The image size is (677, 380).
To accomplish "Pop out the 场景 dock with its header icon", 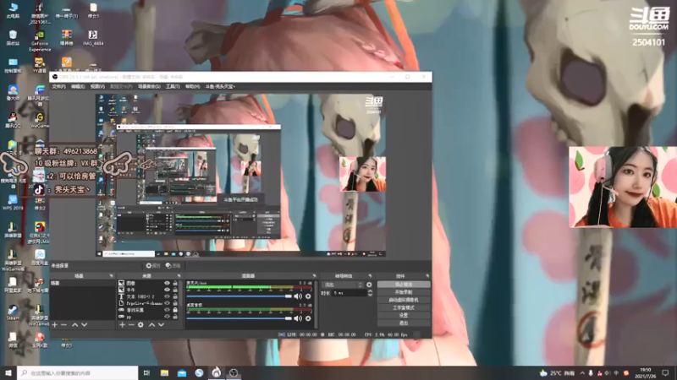I will pyautogui.click(x=112, y=276).
